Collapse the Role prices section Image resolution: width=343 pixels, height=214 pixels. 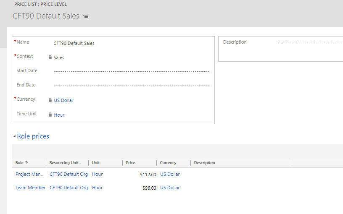[x=15, y=136]
